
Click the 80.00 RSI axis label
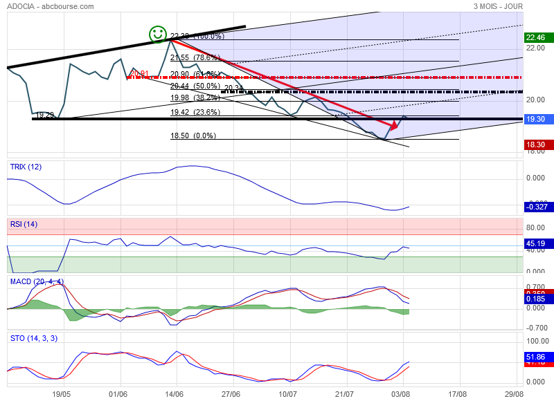pyautogui.click(x=535, y=228)
